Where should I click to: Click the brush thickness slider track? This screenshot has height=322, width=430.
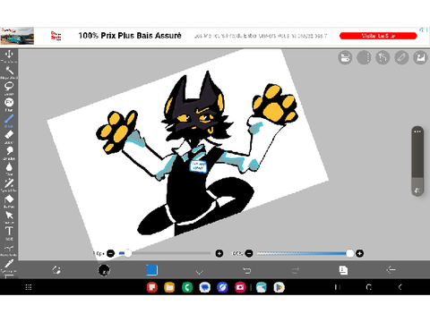[165, 253]
